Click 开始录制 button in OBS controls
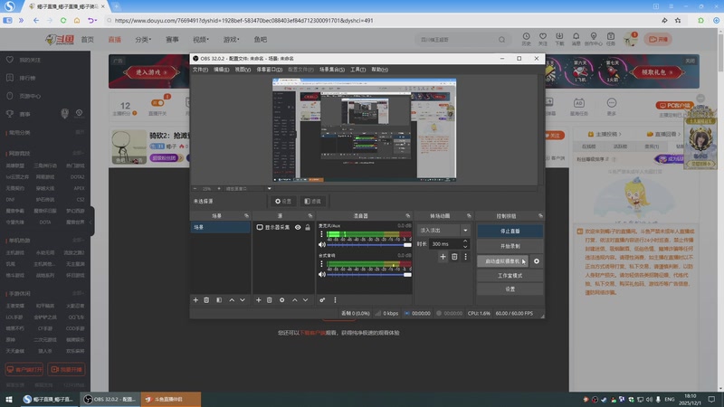The image size is (724, 407). 510,246
